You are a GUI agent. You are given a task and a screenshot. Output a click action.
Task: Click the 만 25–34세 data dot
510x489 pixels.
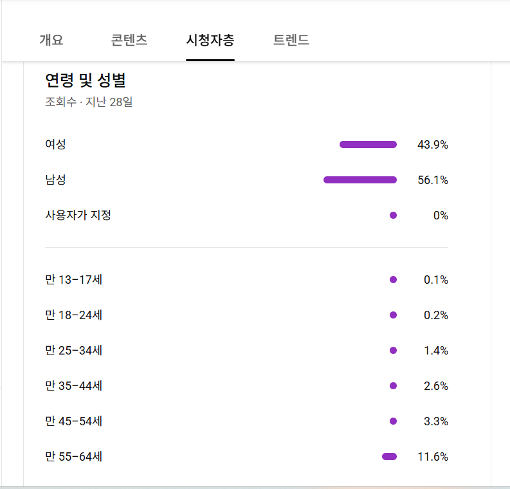(393, 351)
